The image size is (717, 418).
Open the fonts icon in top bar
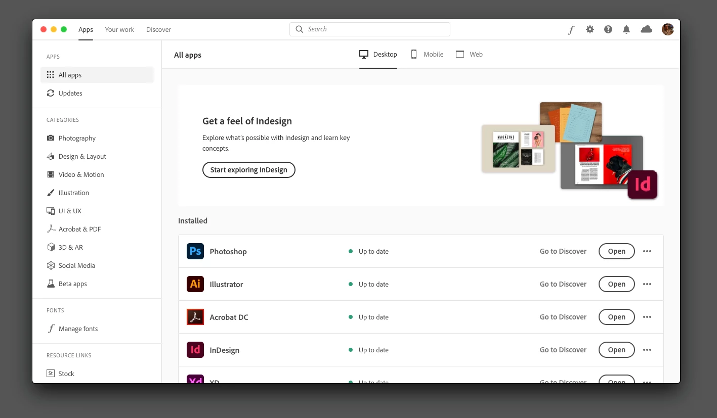coord(571,30)
